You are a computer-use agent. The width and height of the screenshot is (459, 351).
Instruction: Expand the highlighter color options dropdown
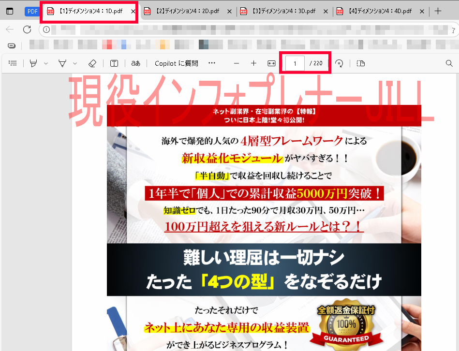coord(46,63)
